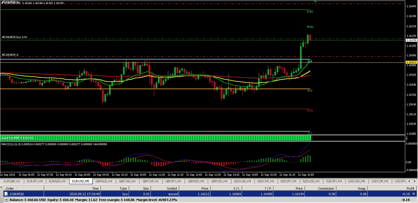The image size is (418, 203).
Task: Select the EURUSD,M5 chart tab
Action: [81, 181]
